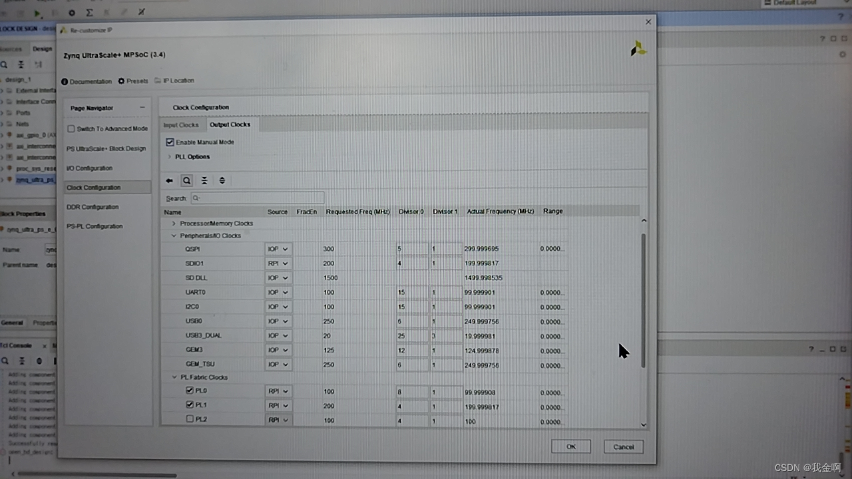Click collapse-all icon in the Design panel

tap(21, 65)
